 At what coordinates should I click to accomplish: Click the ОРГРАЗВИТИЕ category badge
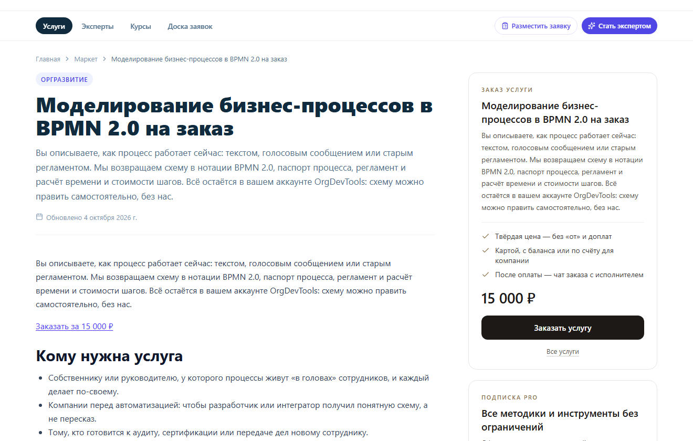pyautogui.click(x=65, y=80)
